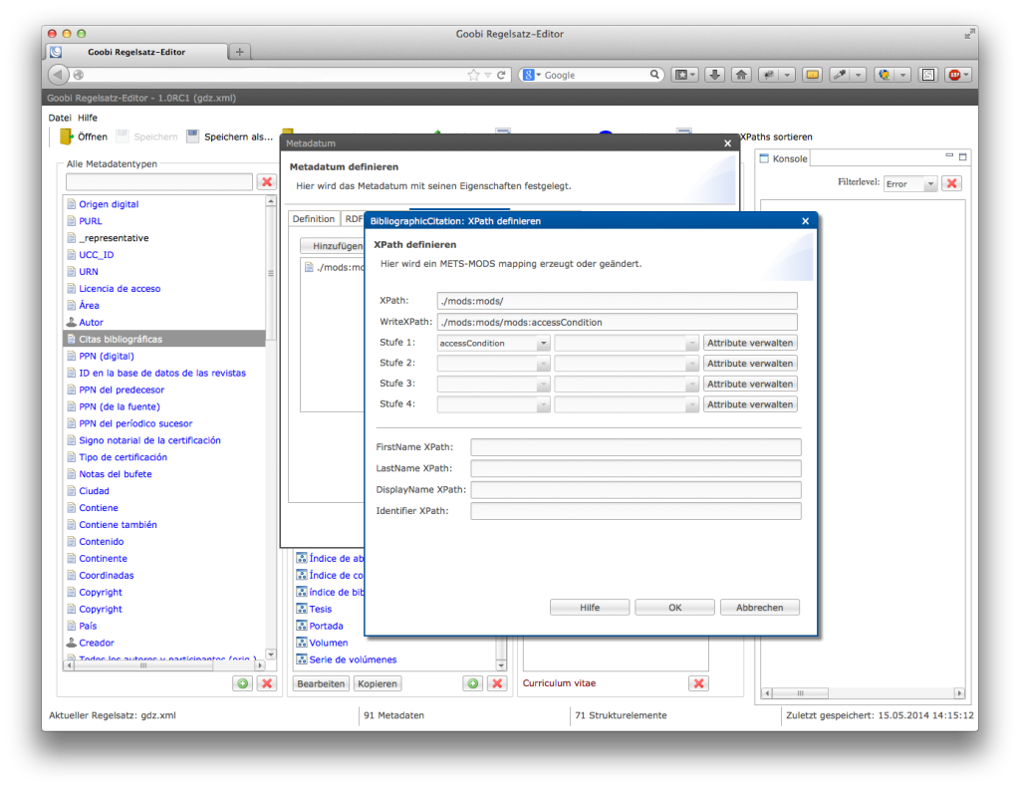This screenshot has height=789, width=1020.
Task: Open the second Stufe 1 dropdown
Action: (x=691, y=343)
